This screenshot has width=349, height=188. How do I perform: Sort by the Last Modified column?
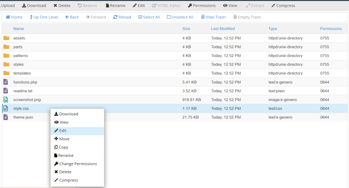click(x=223, y=29)
